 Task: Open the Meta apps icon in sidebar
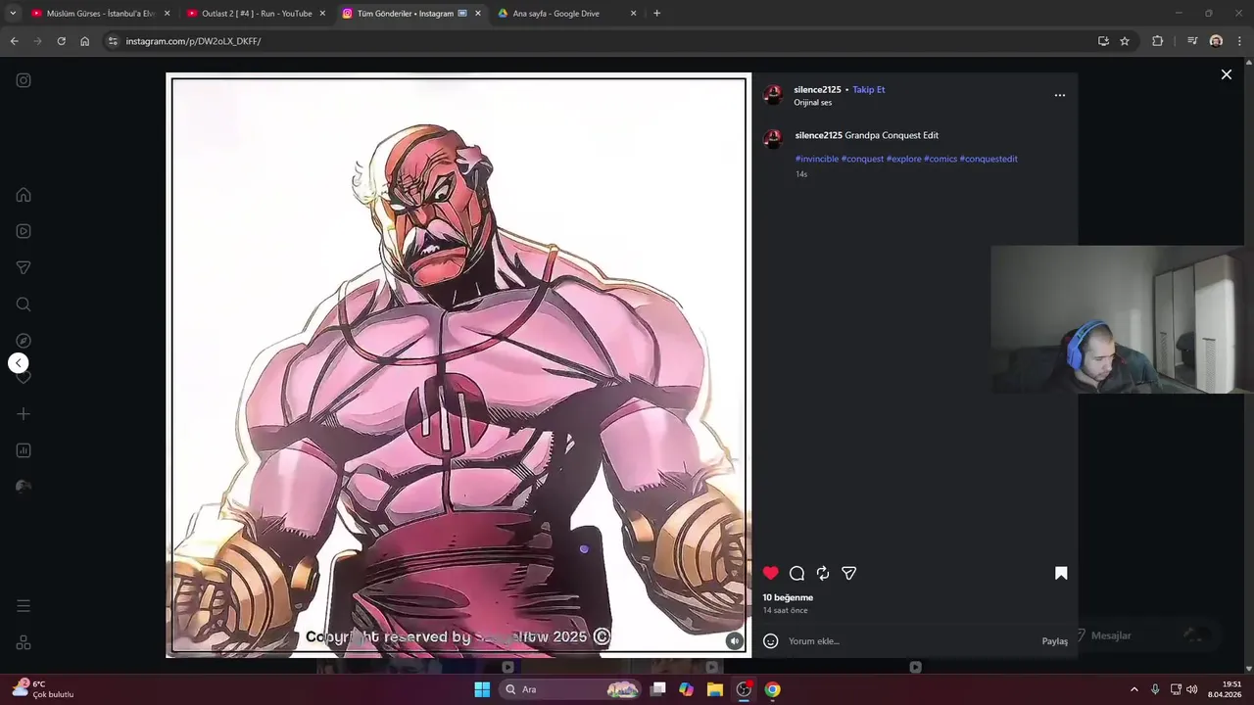pyautogui.click(x=24, y=642)
